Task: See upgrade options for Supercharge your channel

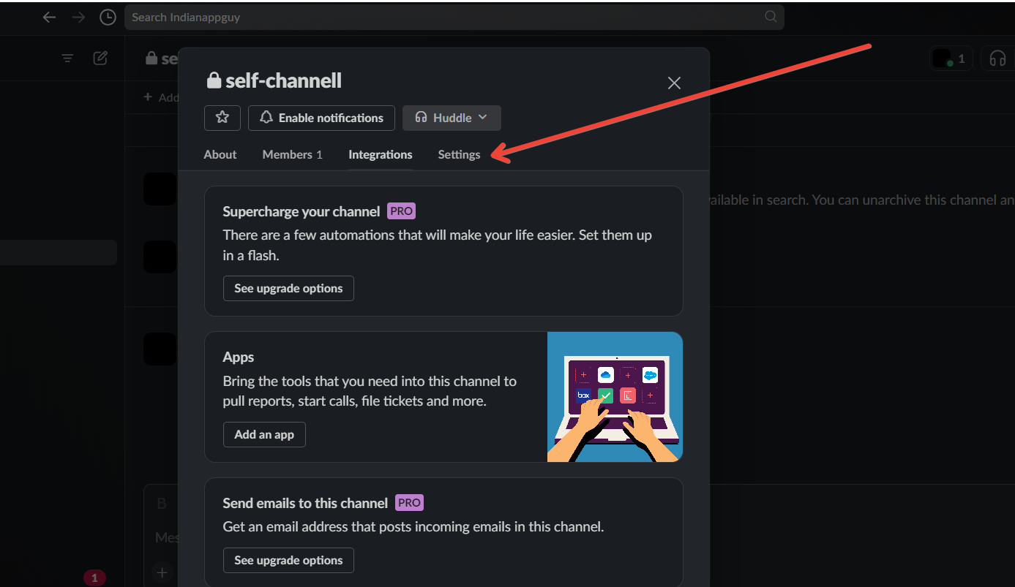Action: click(288, 288)
